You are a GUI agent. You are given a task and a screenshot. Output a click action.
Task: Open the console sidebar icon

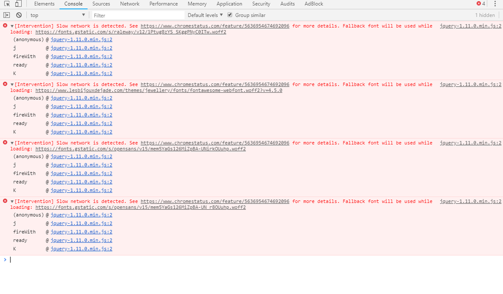click(7, 15)
